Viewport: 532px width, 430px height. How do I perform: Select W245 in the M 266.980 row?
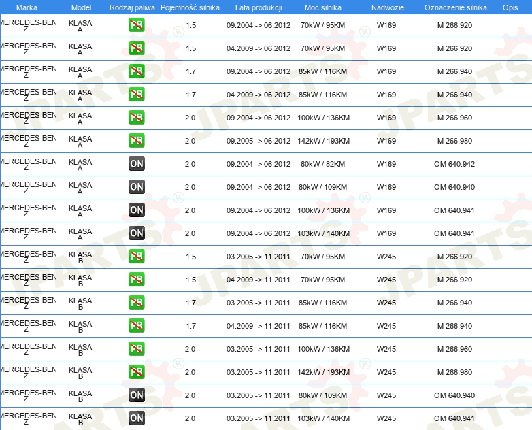tap(386, 372)
